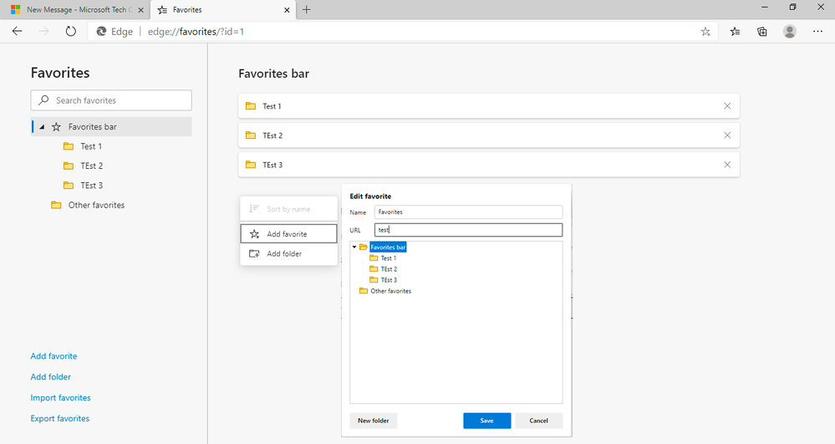Image resolution: width=835 pixels, height=444 pixels.
Task: Select TEst 3 folder in sidebar tree
Action: 92,186
